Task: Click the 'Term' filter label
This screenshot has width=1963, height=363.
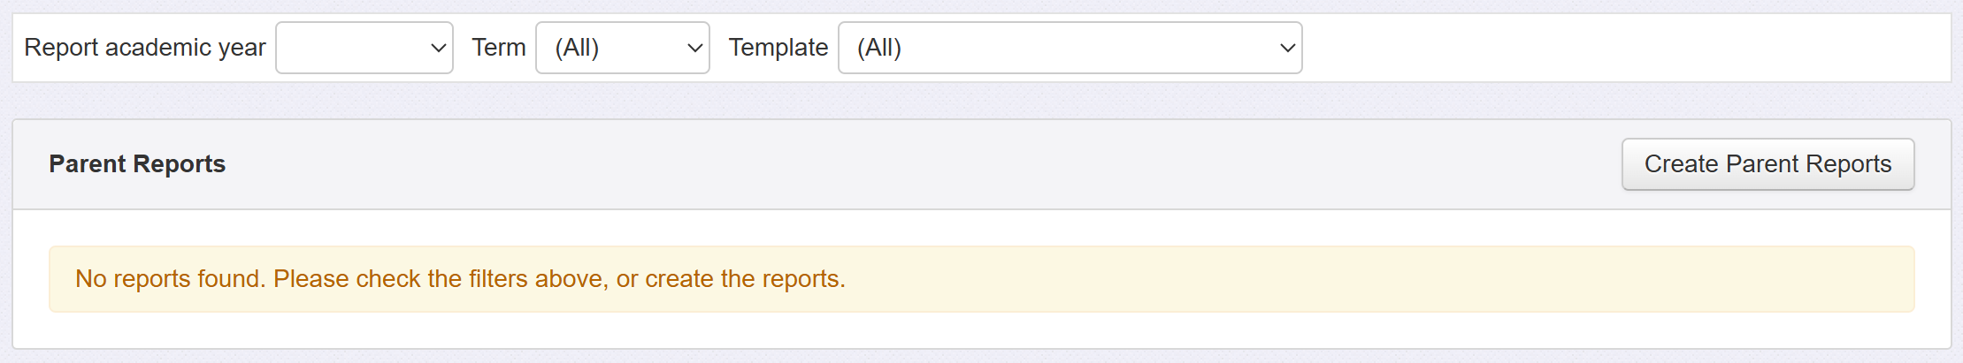Action: tap(498, 48)
